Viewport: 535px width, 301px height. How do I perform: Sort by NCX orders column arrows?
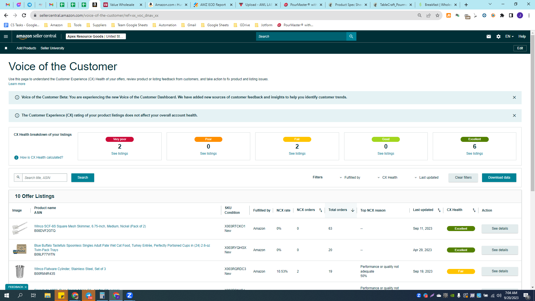tap(321, 210)
